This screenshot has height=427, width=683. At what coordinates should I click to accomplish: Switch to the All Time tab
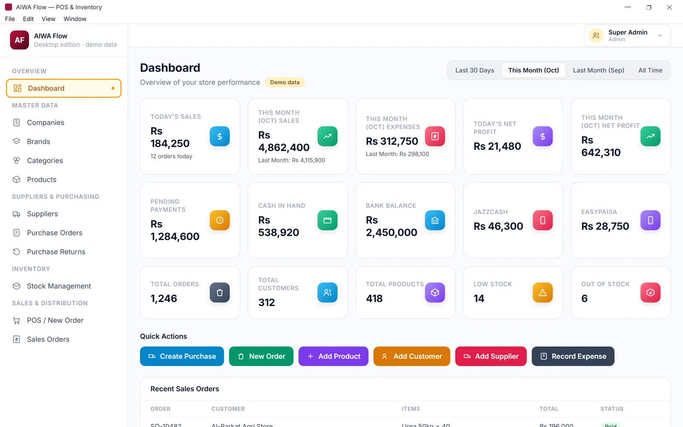point(650,70)
